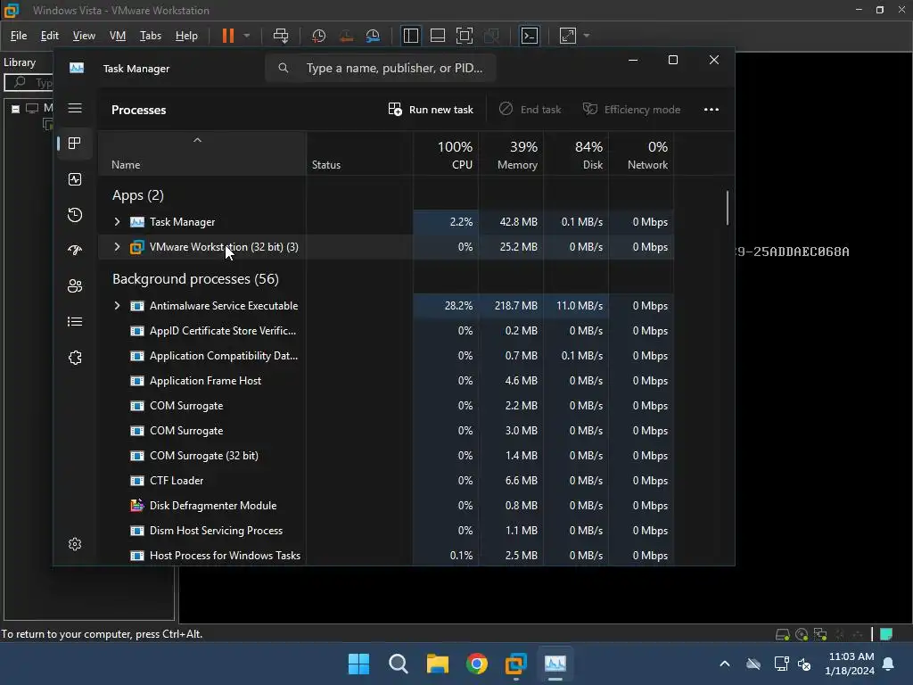Screen dimensions: 913x685
Task: Open App history page in sidebar
Action: coord(75,215)
